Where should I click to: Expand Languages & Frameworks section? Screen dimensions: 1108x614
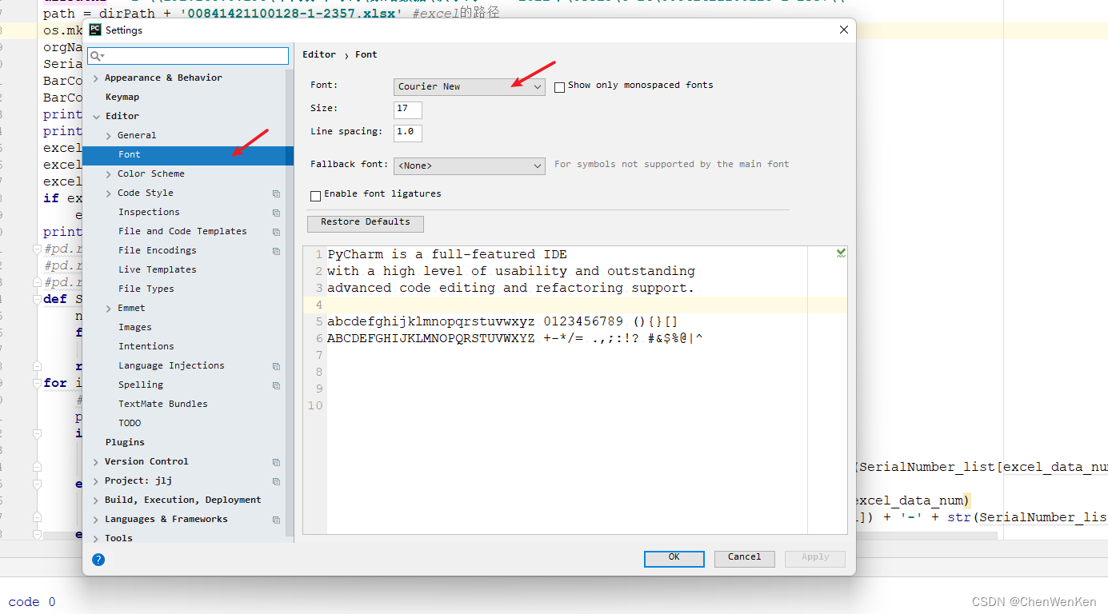point(96,520)
